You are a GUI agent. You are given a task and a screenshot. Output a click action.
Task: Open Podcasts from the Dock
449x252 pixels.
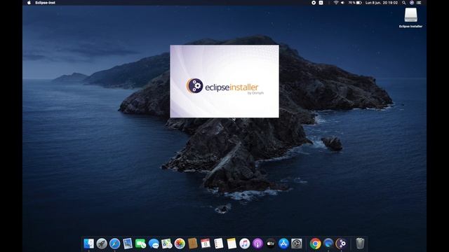(257, 244)
